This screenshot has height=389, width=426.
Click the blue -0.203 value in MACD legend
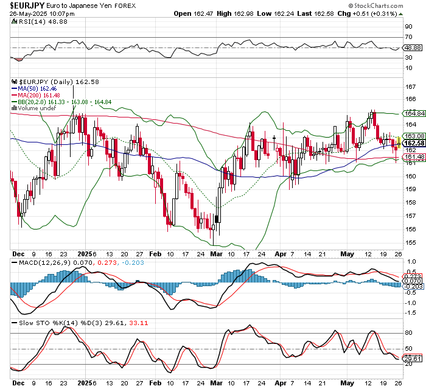[133, 262]
